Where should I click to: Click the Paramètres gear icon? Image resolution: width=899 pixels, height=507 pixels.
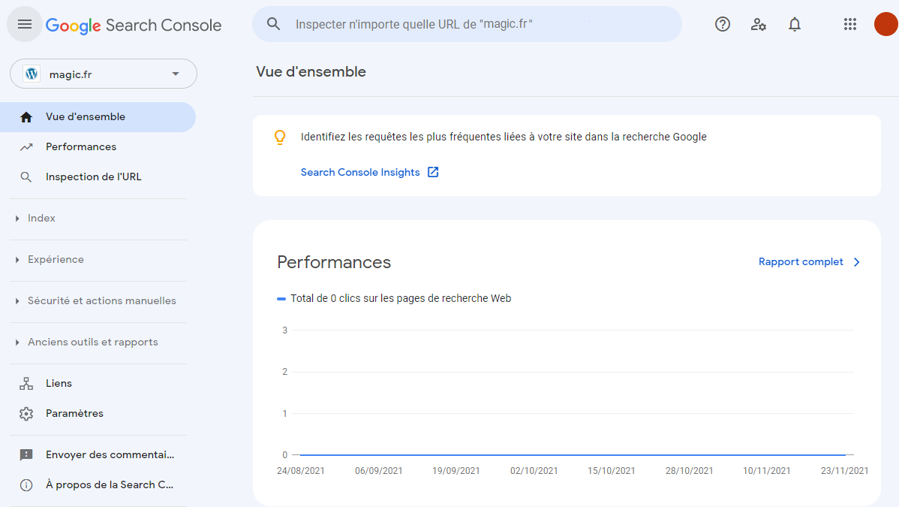26,413
